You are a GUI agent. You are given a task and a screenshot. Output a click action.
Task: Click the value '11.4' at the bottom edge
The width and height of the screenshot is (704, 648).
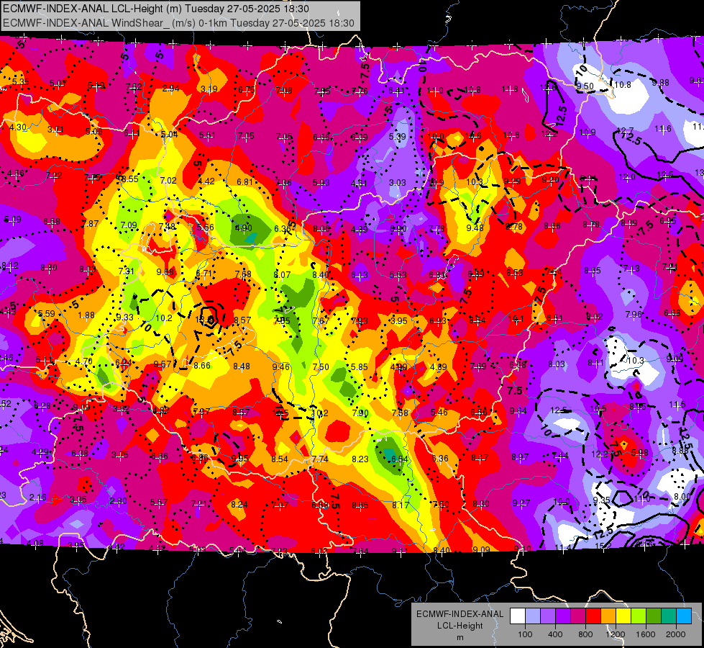click(x=563, y=548)
